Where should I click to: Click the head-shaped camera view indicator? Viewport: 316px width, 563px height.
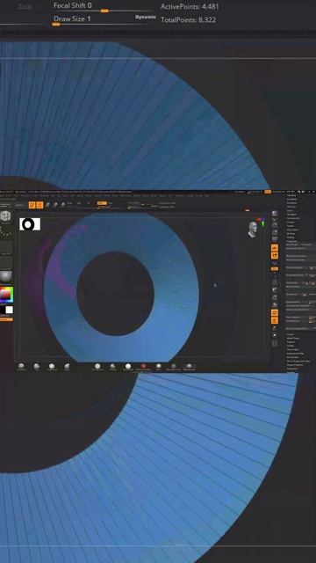point(252,230)
